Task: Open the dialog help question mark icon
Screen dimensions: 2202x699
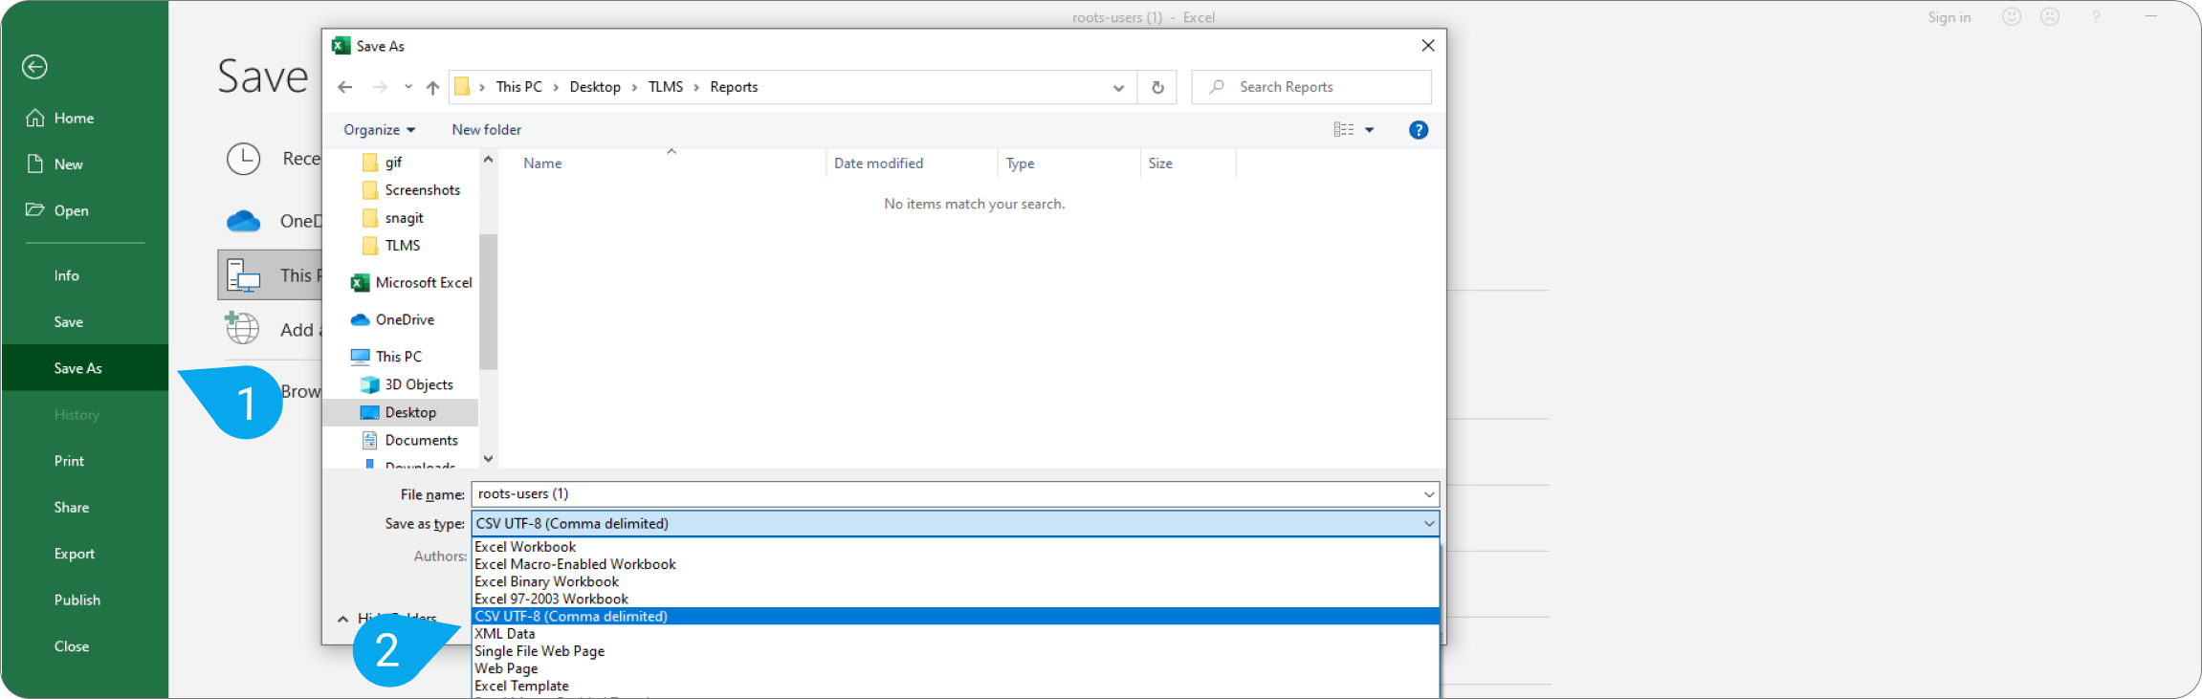Action: point(1418,130)
